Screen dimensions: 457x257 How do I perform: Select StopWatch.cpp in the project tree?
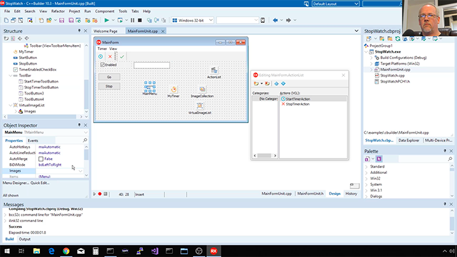[x=392, y=76]
